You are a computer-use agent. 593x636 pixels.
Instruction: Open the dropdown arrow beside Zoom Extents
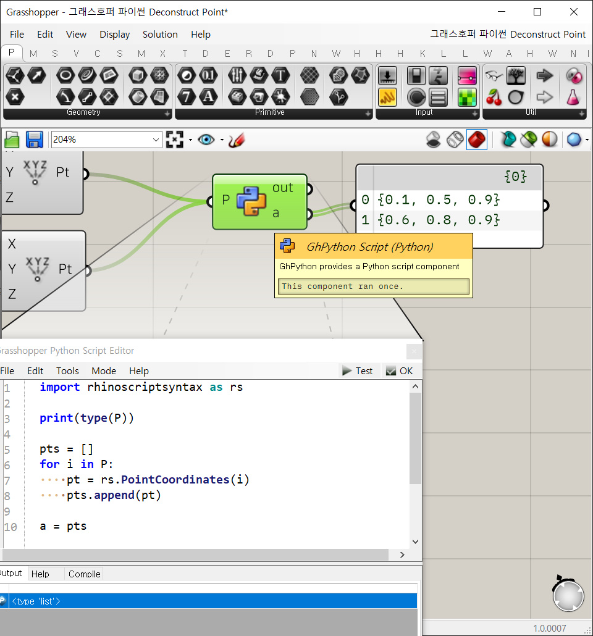190,140
